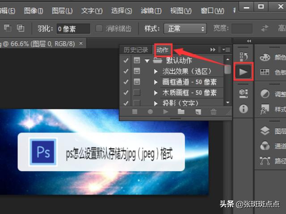Open the Adjustments half-circle panel icon

[x=265, y=94]
